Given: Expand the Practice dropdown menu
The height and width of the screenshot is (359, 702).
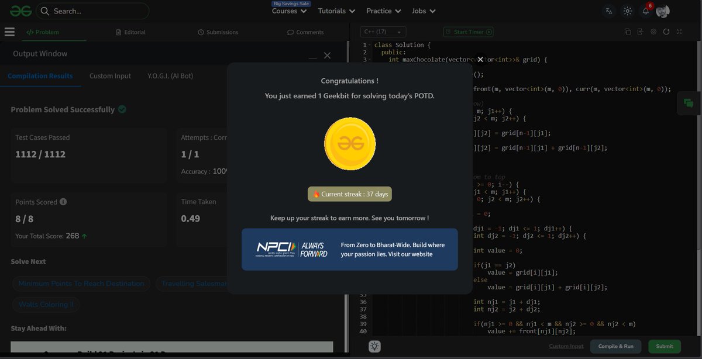Looking at the screenshot, I should [384, 11].
